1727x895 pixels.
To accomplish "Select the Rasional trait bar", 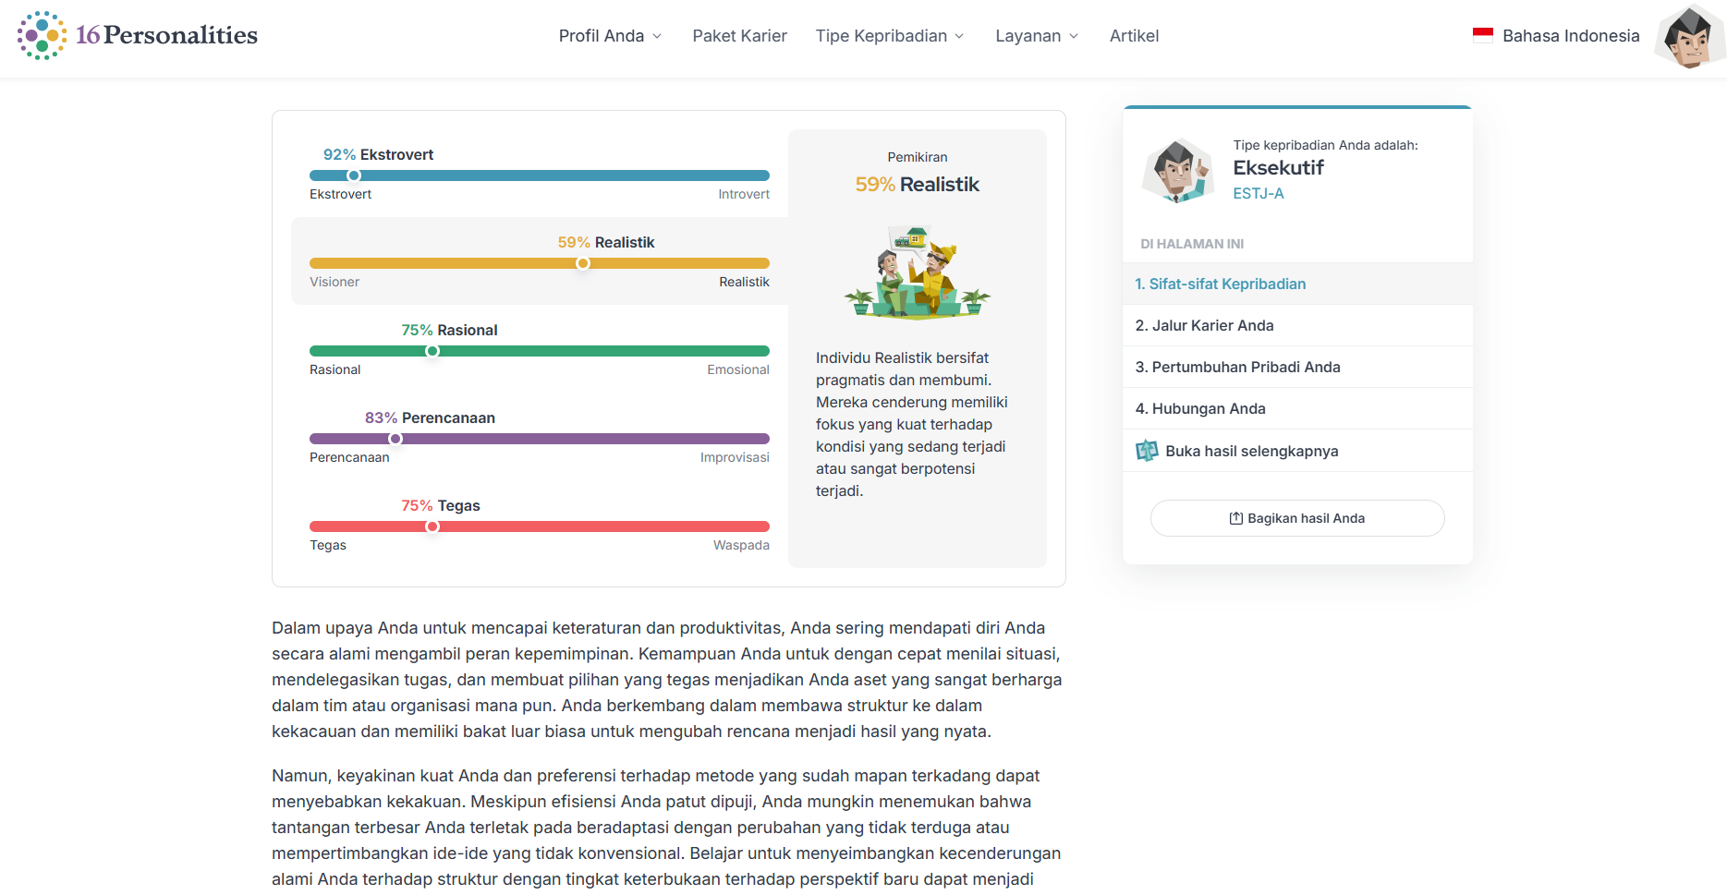I will tap(539, 351).
